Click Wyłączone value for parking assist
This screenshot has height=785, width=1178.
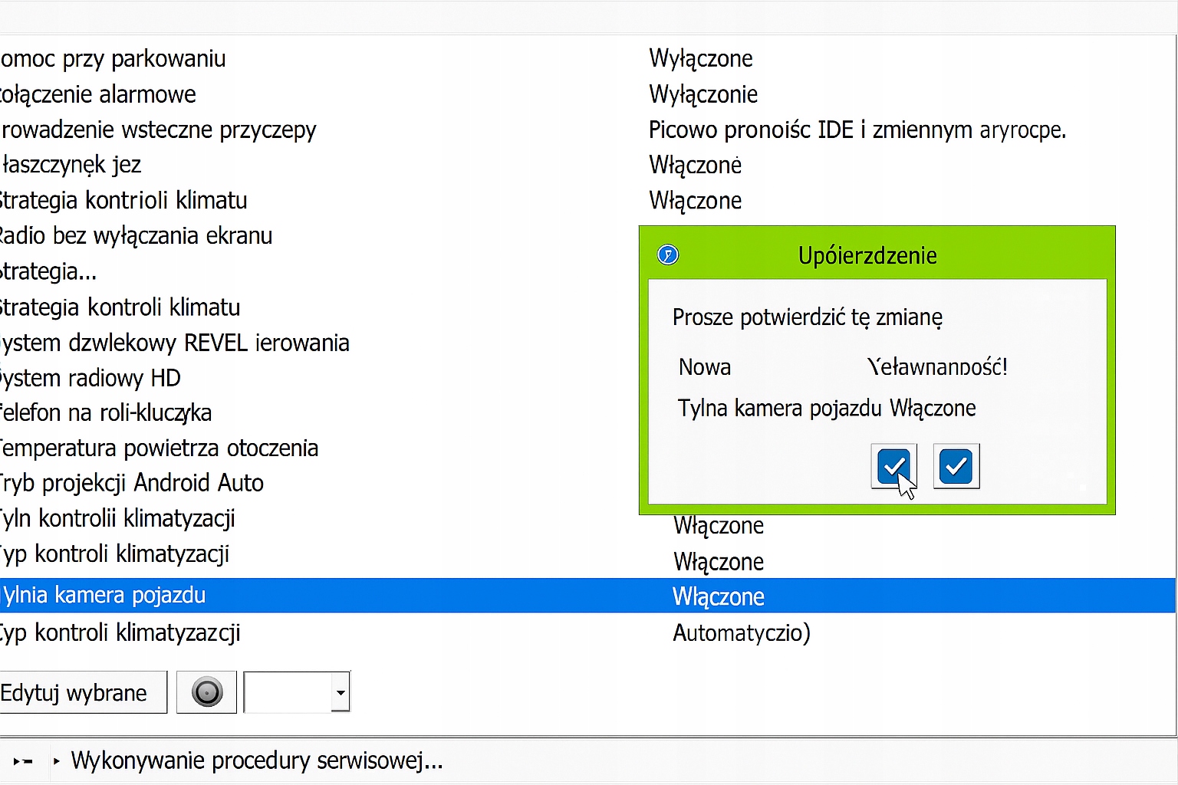pyautogui.click(x=700, y=59)
